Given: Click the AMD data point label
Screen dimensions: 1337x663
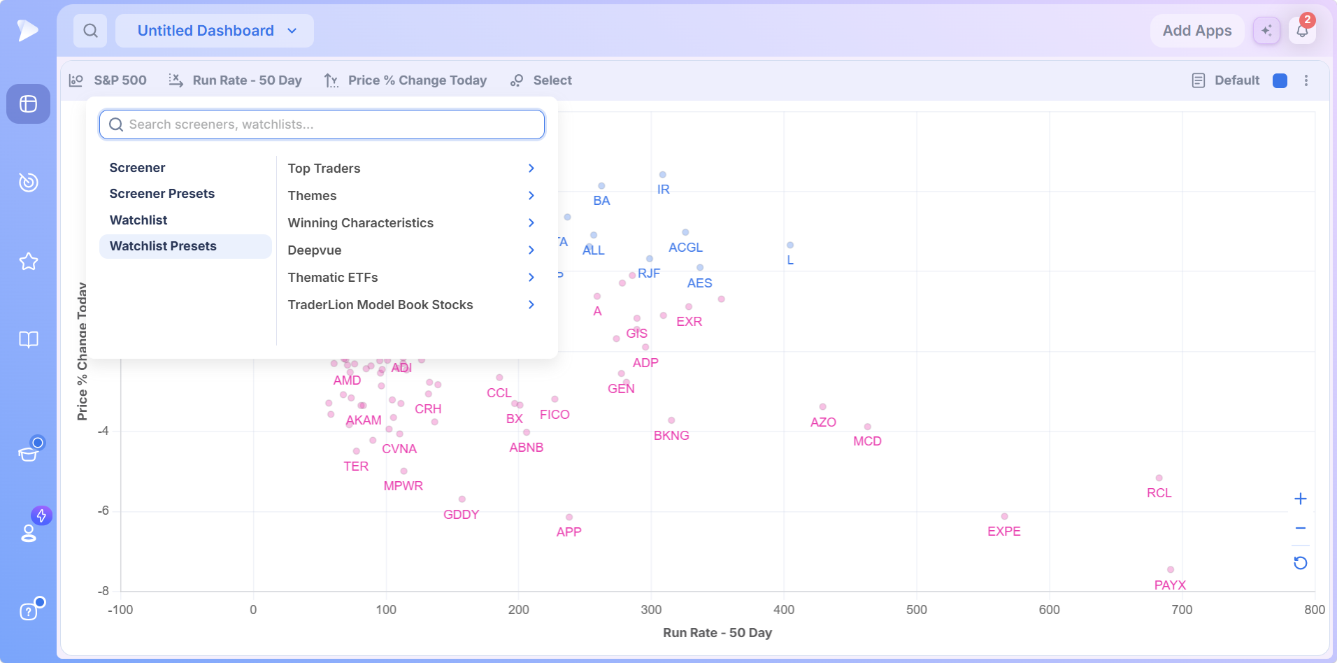Looking at the screenshot, I should click(x=347, y=380).
